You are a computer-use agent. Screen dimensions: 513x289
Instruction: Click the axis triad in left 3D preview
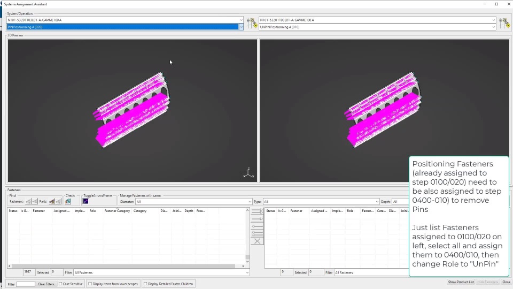[248, 173]
